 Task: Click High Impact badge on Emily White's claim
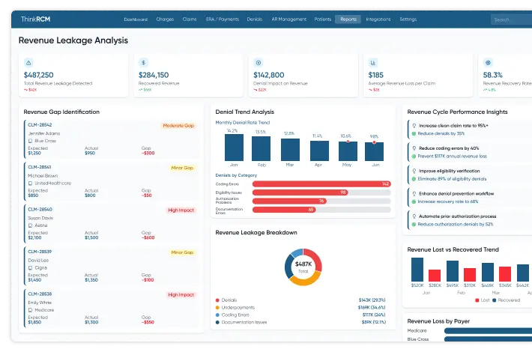(181, 294)
